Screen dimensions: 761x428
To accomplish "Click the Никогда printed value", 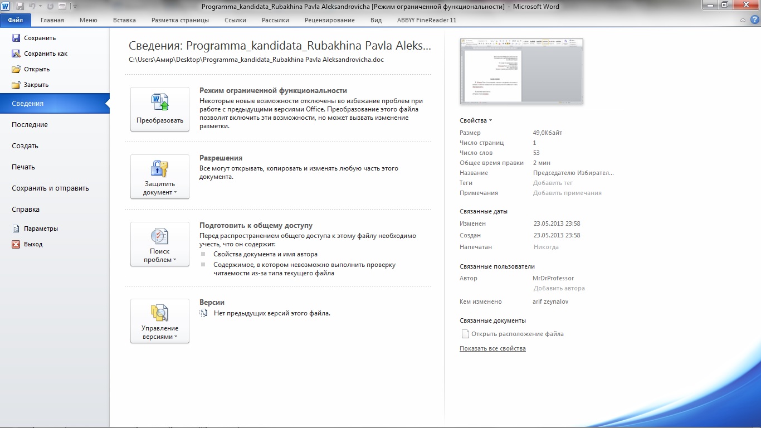I will pyautogui.click(x=546, y=247).
